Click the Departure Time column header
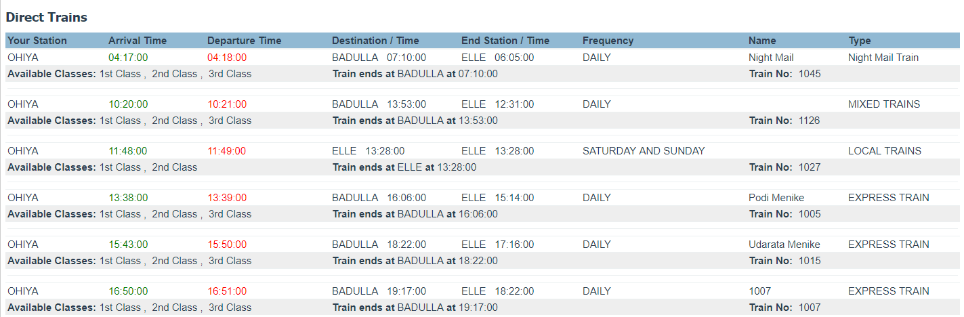This screenshot has height=317, width=964. click(x=244, y=41)
